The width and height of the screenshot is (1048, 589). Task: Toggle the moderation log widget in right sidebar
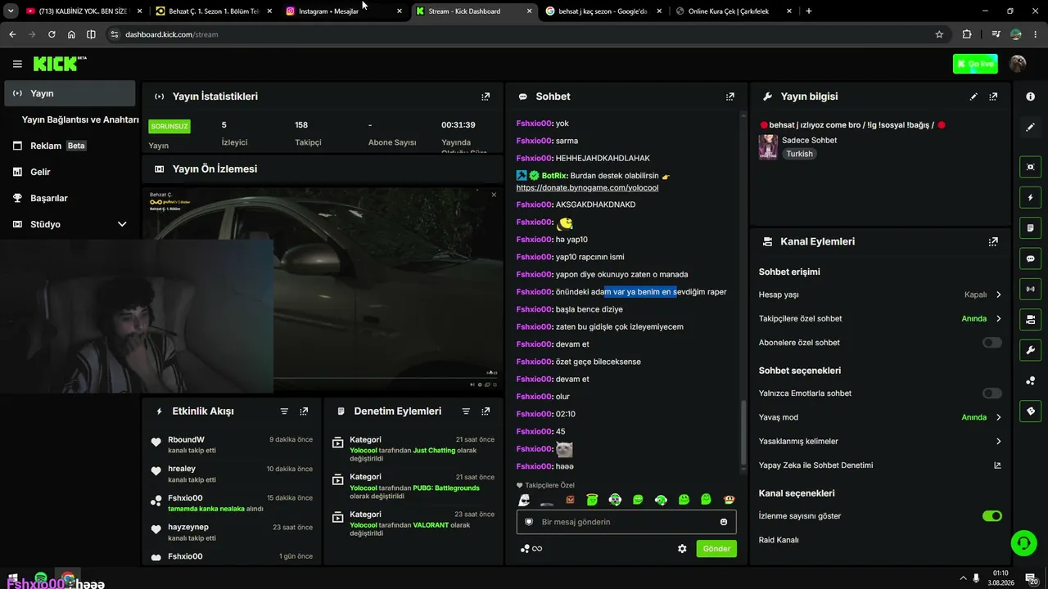(1030, 227)
